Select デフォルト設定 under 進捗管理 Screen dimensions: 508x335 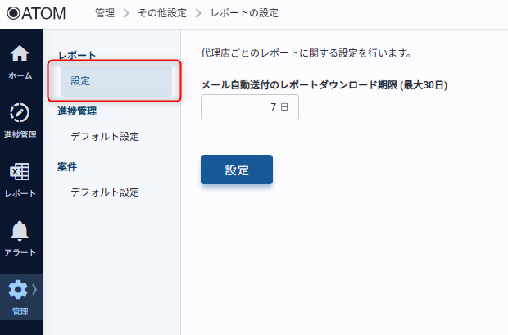[105, 137]
